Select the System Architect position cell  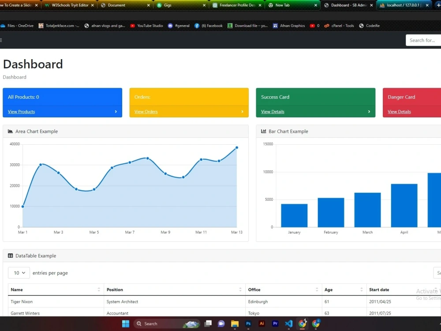pyautogui.click(x=175, y=301)
